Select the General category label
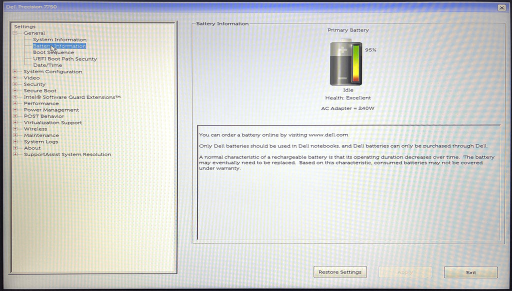 [x=34, y=33]
